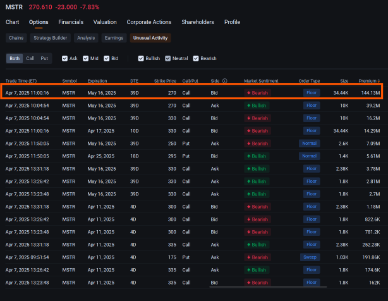
Task: Open the Profile tab
Action: click(x=232, y=22)
